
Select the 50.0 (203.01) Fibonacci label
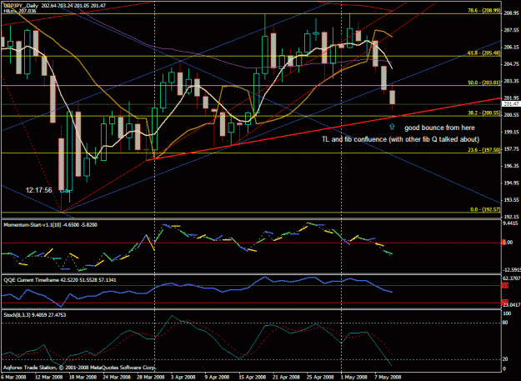tap(483, 83)
